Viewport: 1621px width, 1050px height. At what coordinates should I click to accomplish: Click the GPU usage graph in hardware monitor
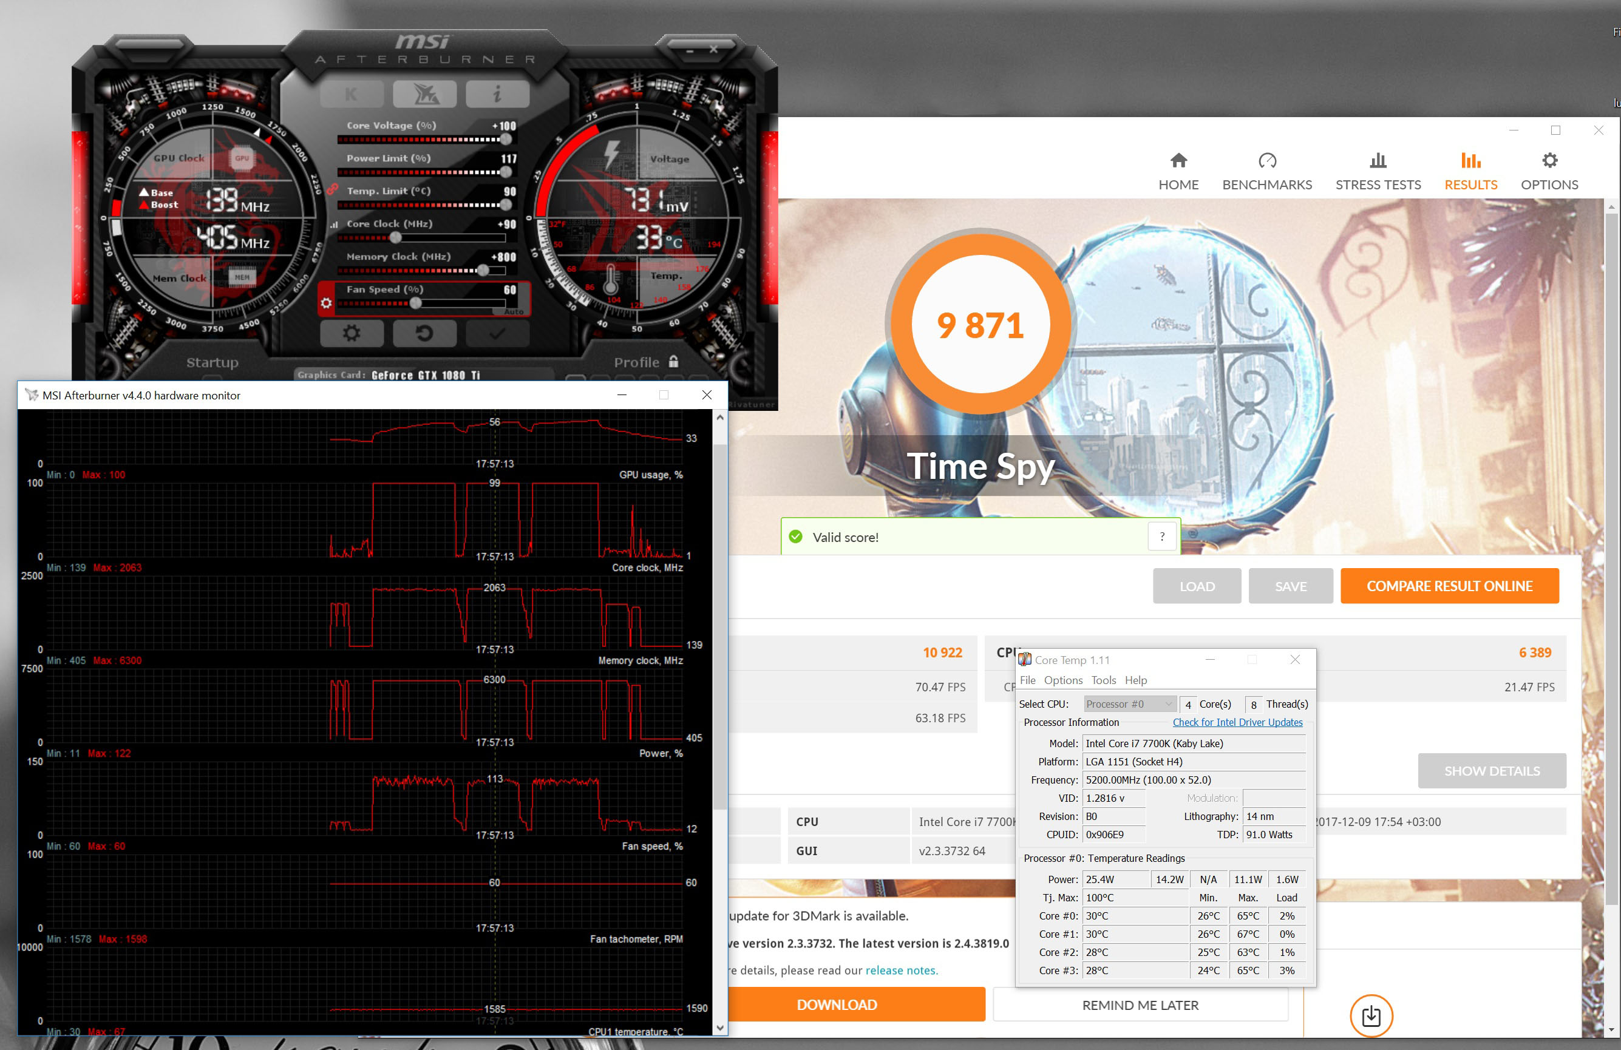364,520
